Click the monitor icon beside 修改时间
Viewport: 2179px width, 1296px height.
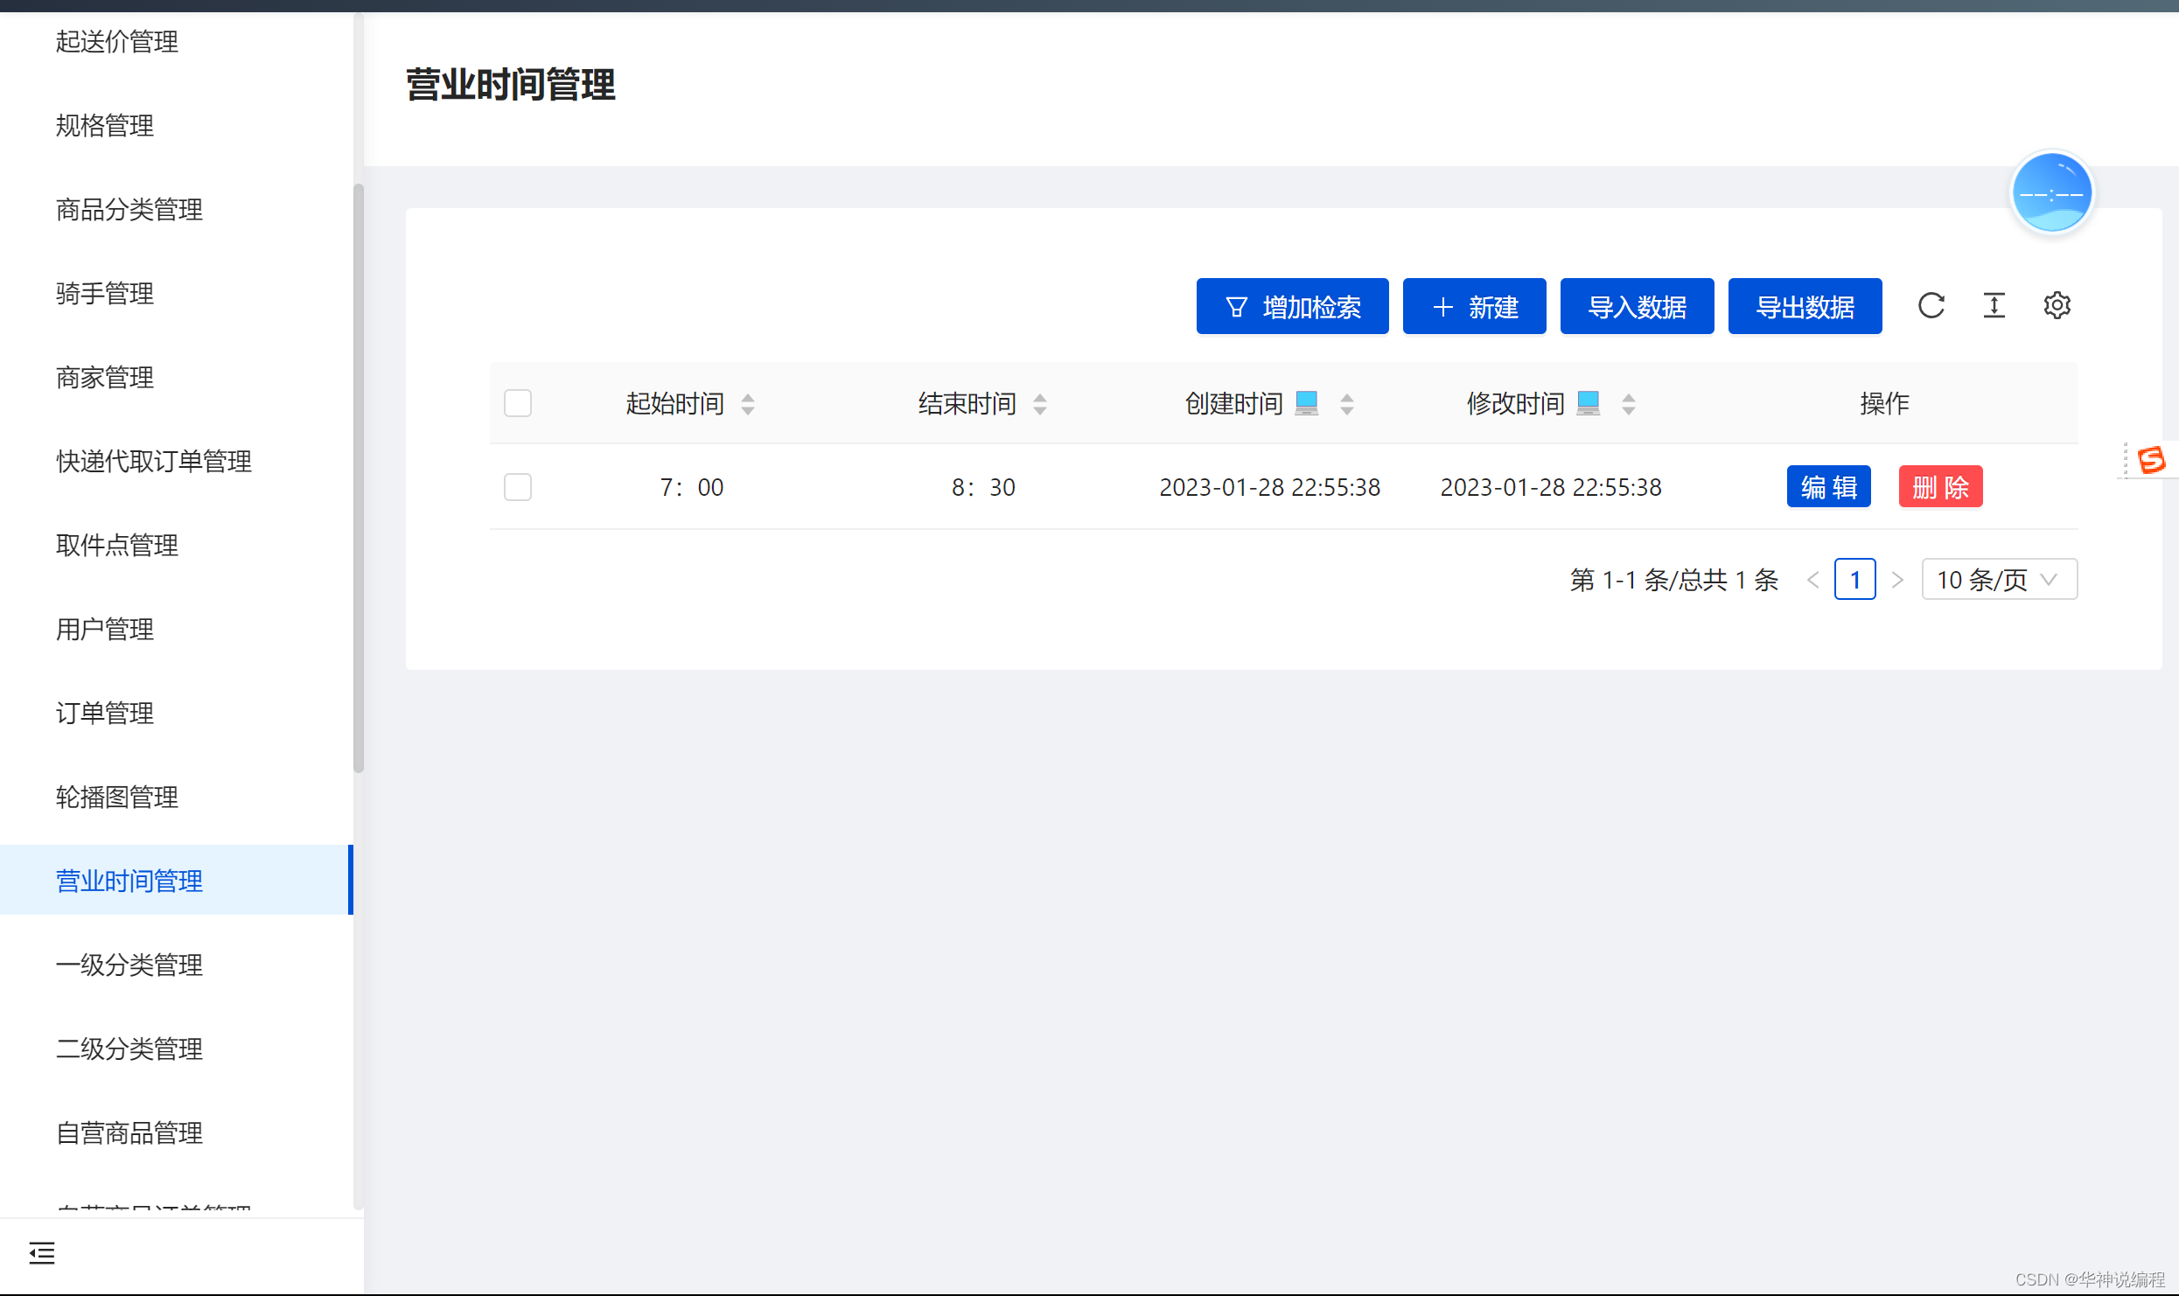[x=1588, y=403]
